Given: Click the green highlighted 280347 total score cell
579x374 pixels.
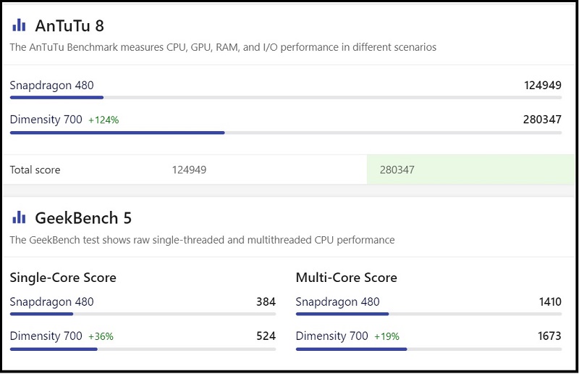Looking at the screenshot, I should [x=464, y=170].
